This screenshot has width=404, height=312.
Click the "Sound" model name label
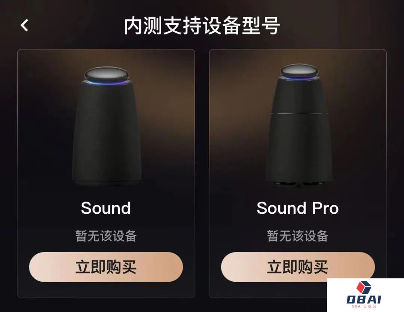[105, 208]
